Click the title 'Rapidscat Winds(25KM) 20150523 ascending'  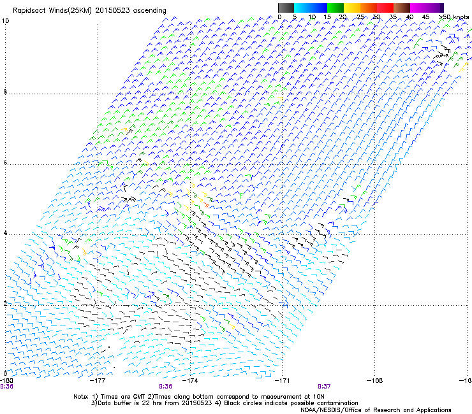pyautogui.click(x=89, y=11)
